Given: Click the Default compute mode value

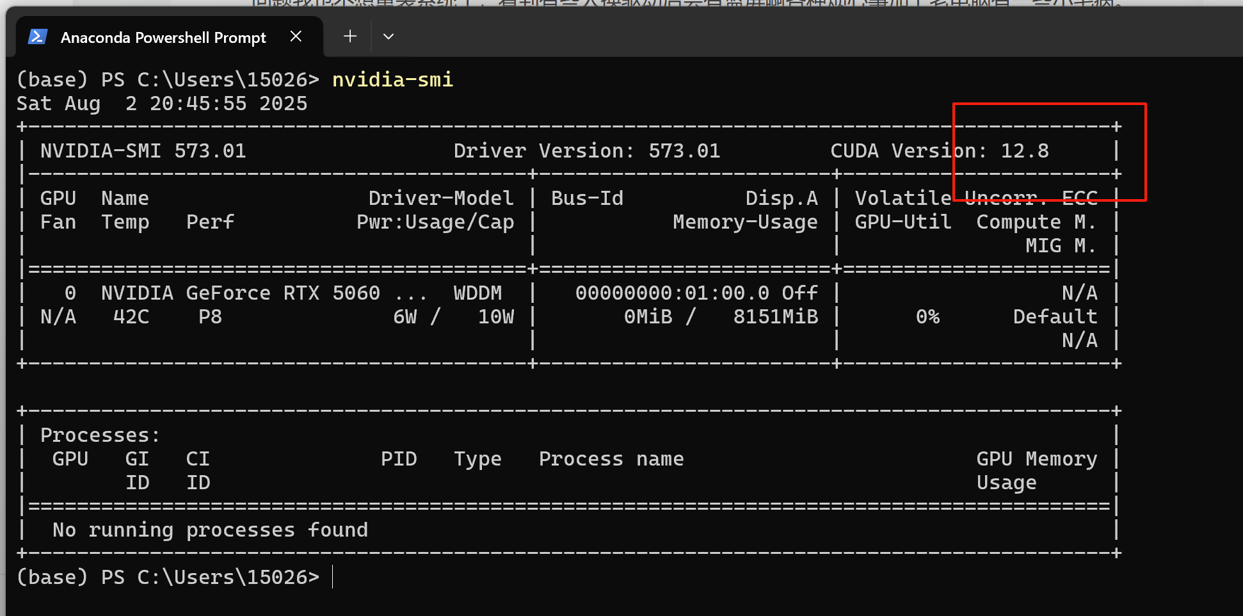Looking at the screenshot, I should pyautogui.click(x=1055, y=316).
